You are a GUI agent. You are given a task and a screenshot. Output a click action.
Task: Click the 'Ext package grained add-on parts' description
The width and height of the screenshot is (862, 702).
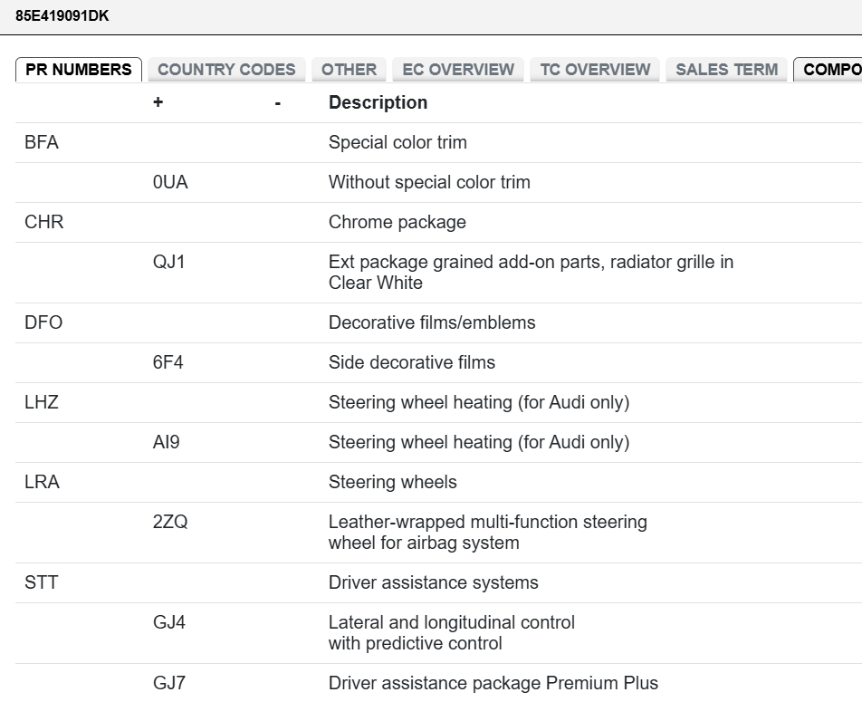(531, 273)
